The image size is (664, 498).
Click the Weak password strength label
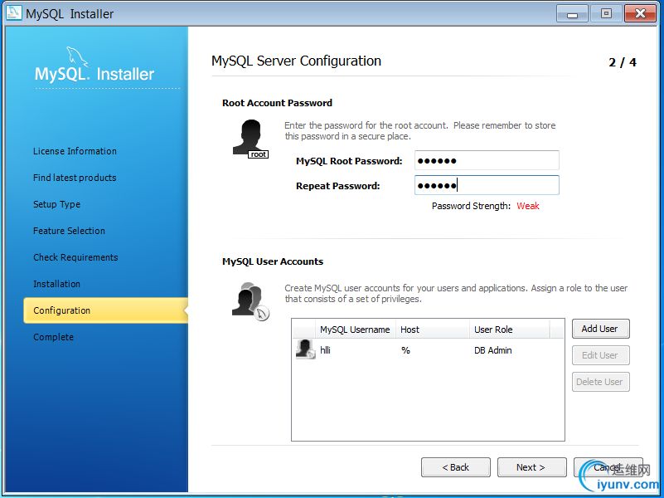[x=528, y=206]
